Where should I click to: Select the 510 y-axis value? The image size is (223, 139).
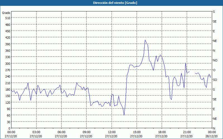(x=8, y=18)
